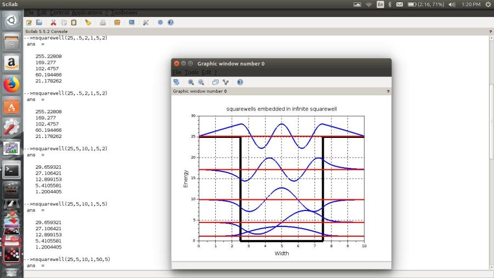Screen dimensions: 494x278
Task: Open the Control menu
Action: pyautogui.click(x=59, y=12)
